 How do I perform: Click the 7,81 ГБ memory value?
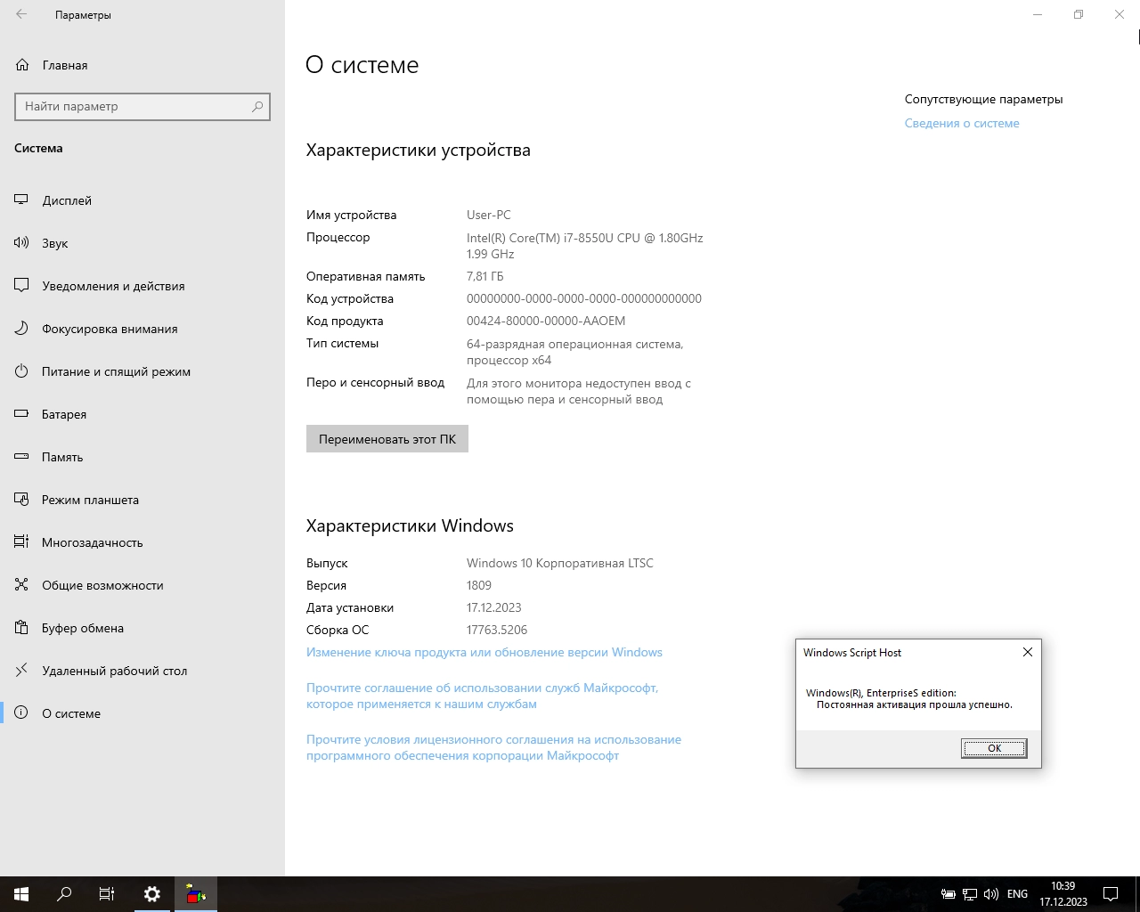(x=485, y=276)
